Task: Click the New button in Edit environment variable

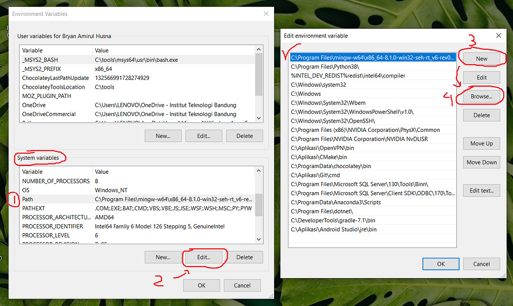Action: pyautogui.click(x=481, y=59)
